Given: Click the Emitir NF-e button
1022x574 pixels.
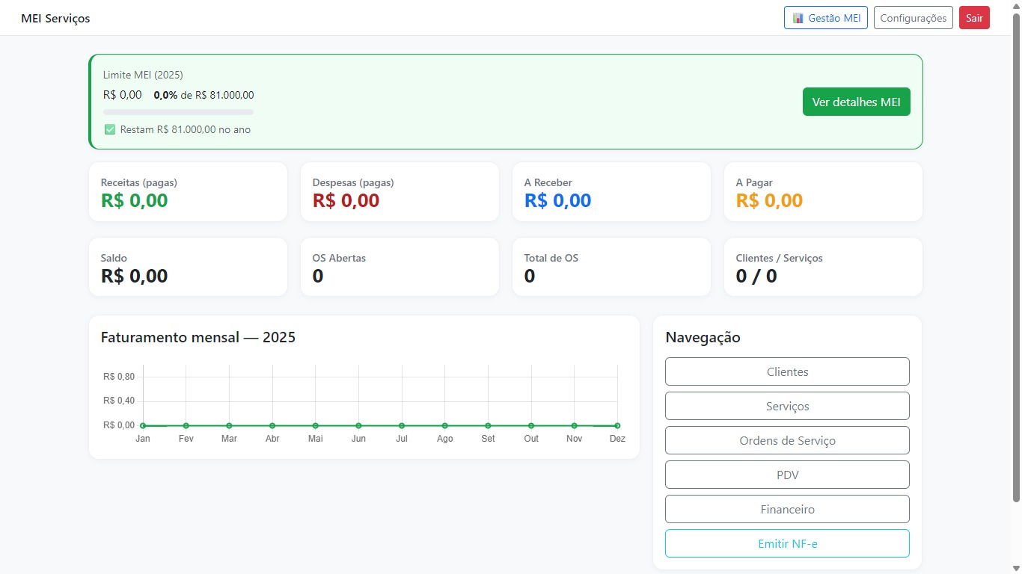Looking at the screenshot, I should coord(787,543).
